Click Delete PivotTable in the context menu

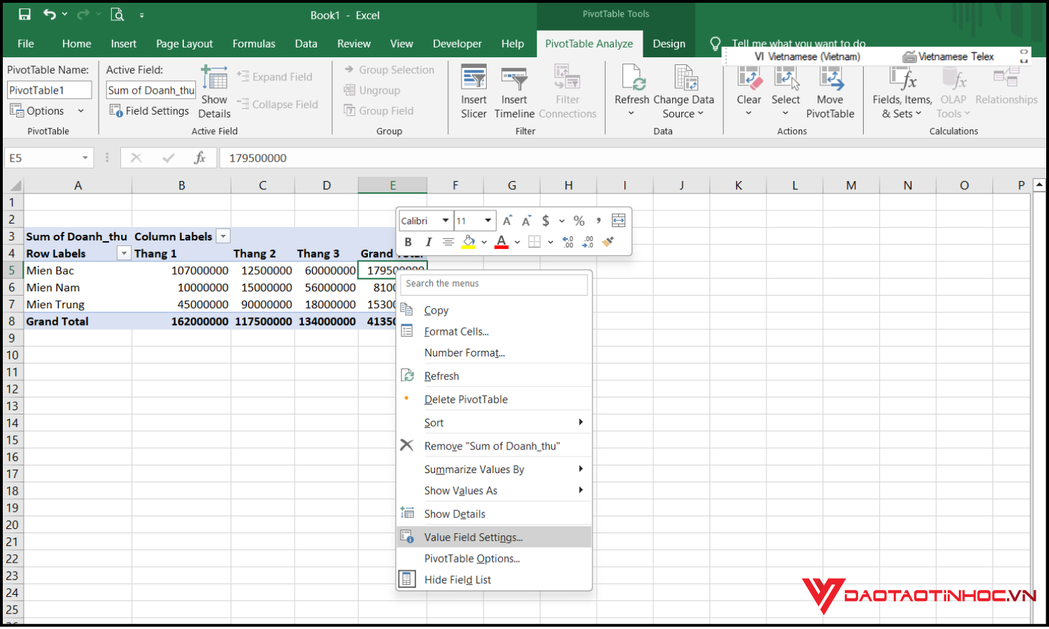point(466,399)
